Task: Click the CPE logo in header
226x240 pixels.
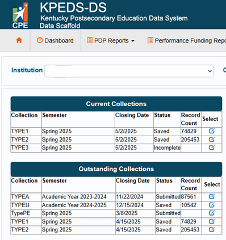Action: pyautogui.click(x=20, y=15)
